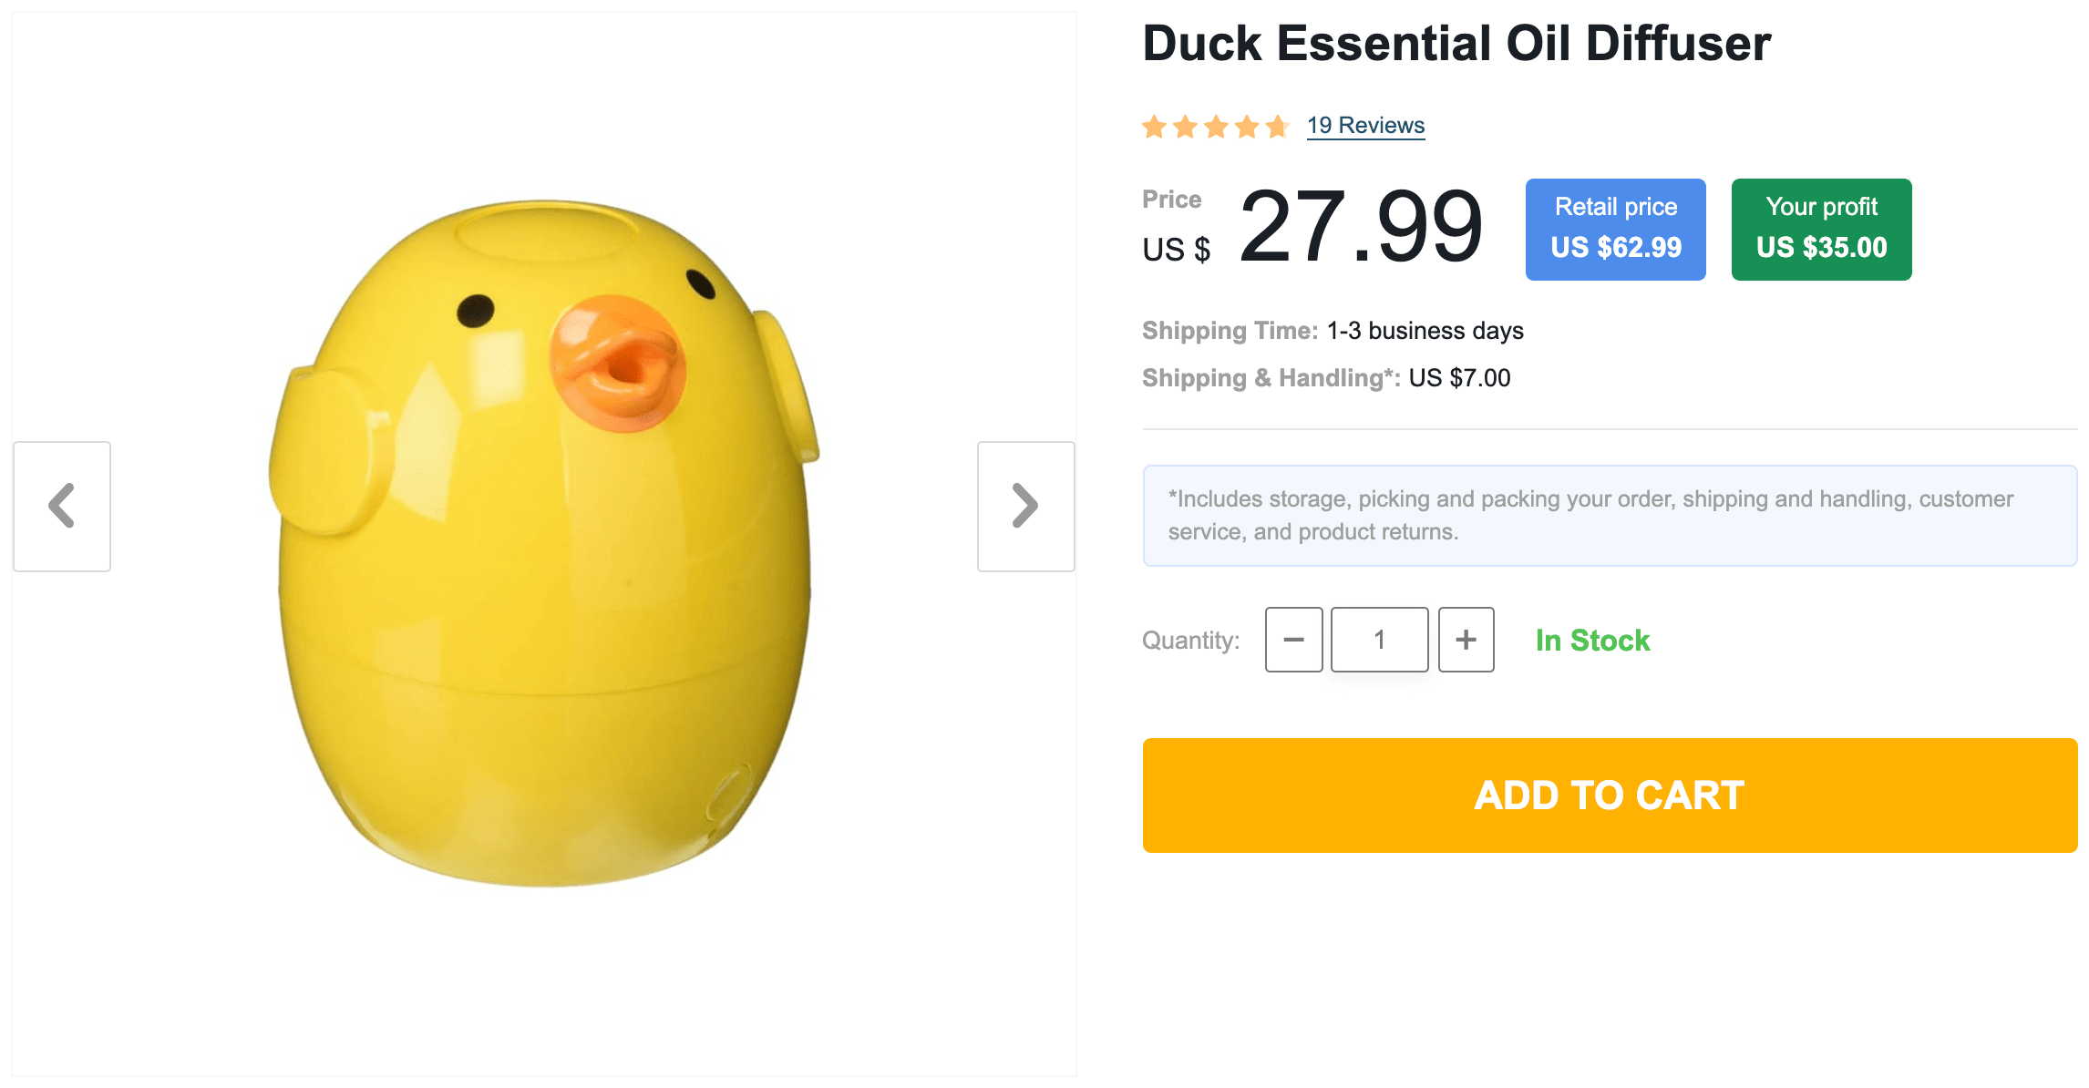Screen dimensions: 2089x1088
Task: Click the third rating star
Action: pyautogui.click(x=1216, y=127)
